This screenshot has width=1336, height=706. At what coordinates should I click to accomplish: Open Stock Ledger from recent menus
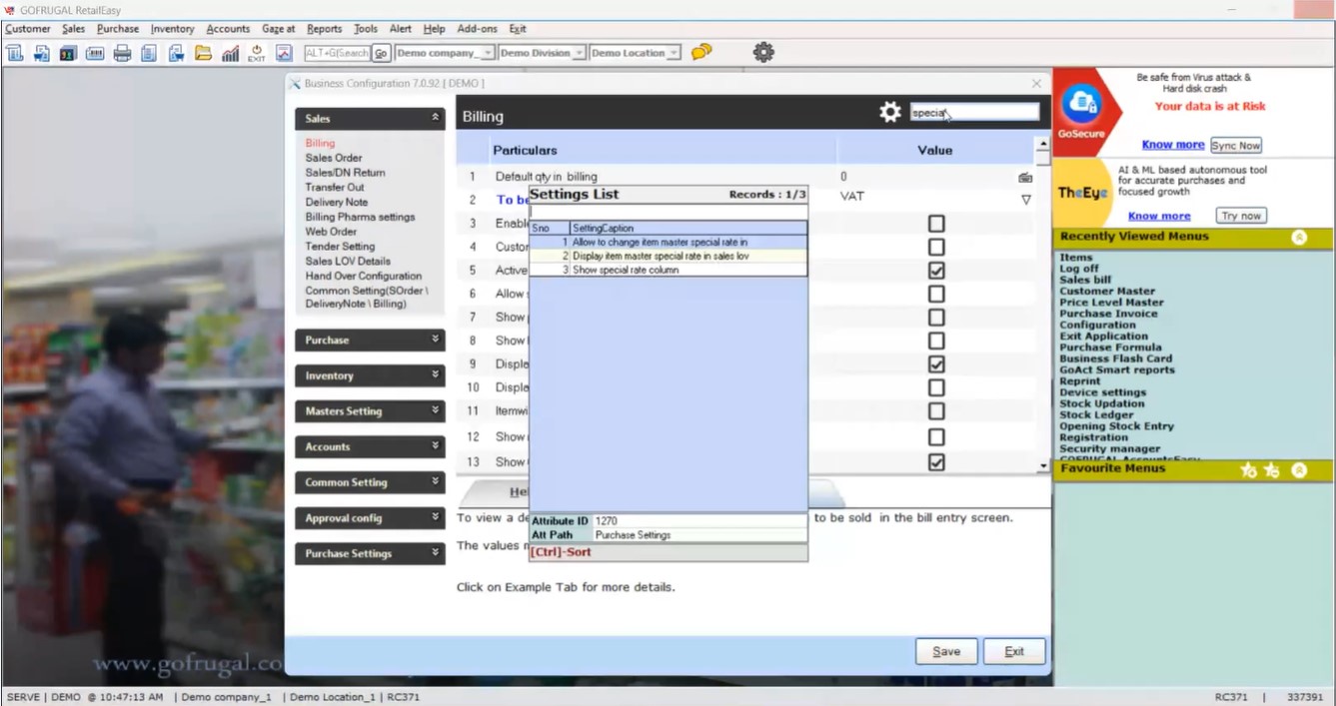(1096, 414)
